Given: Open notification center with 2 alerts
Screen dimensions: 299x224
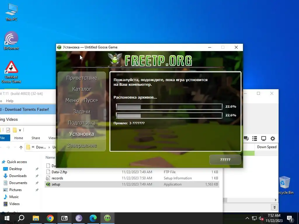Looking at the screenshot, I should pos(290,218).
